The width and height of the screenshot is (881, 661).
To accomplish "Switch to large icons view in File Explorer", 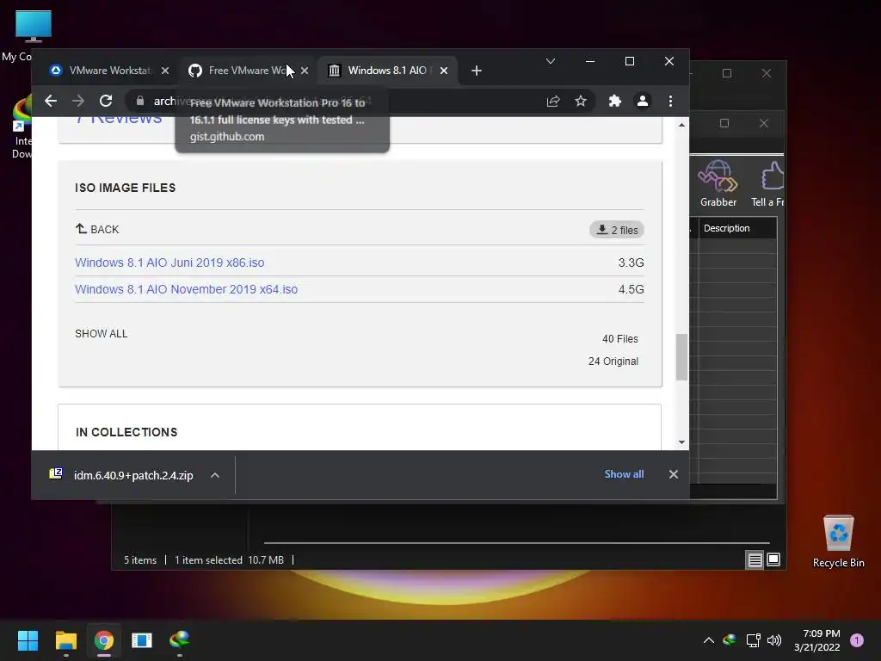I will (773, 559).
